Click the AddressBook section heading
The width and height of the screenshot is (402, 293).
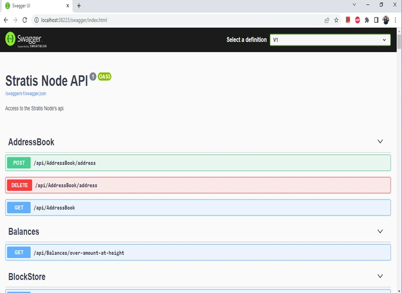pos(31,142)
